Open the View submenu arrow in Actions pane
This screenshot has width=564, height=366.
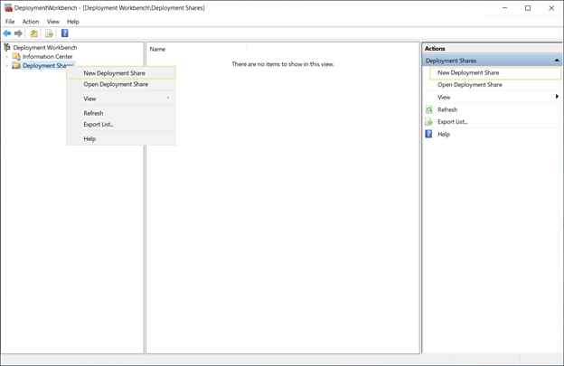tap(557, 97)
